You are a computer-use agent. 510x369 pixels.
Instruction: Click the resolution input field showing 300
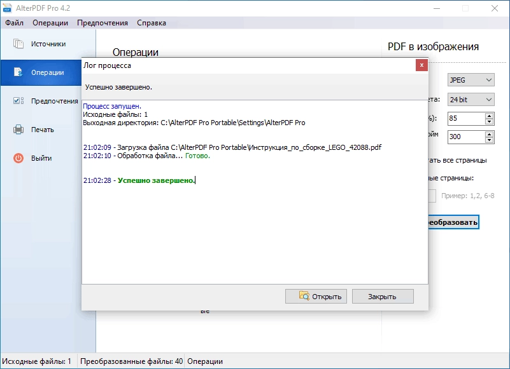pyautogui.click(x=466, y=137)
